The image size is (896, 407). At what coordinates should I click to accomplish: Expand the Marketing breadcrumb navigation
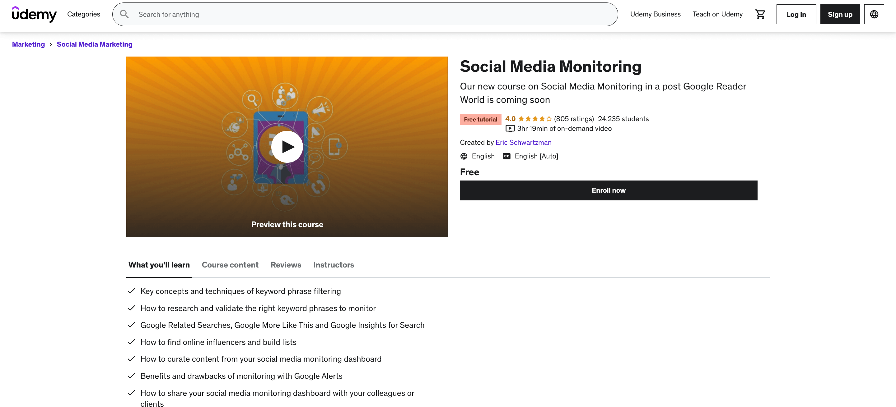tap(29, 44)
